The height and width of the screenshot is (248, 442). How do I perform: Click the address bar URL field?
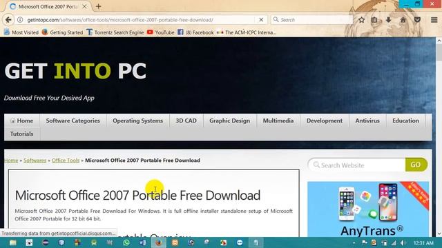point(140,20)
